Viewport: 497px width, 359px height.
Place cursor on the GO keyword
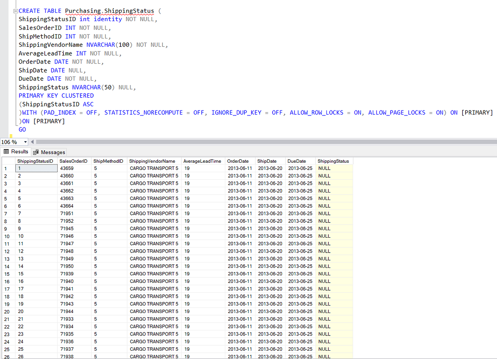click(x=22, y=129)
